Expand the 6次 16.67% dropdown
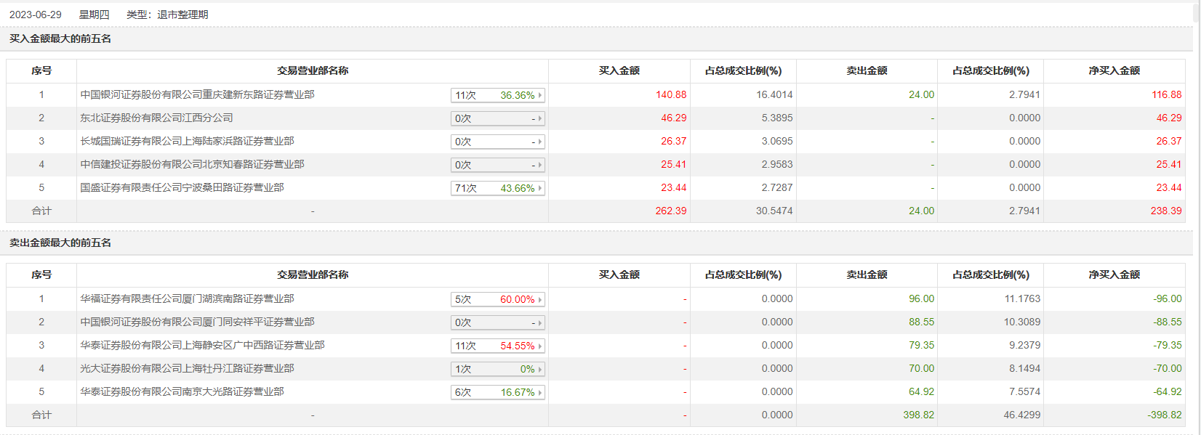1201x435 pixels. (498, 392)
